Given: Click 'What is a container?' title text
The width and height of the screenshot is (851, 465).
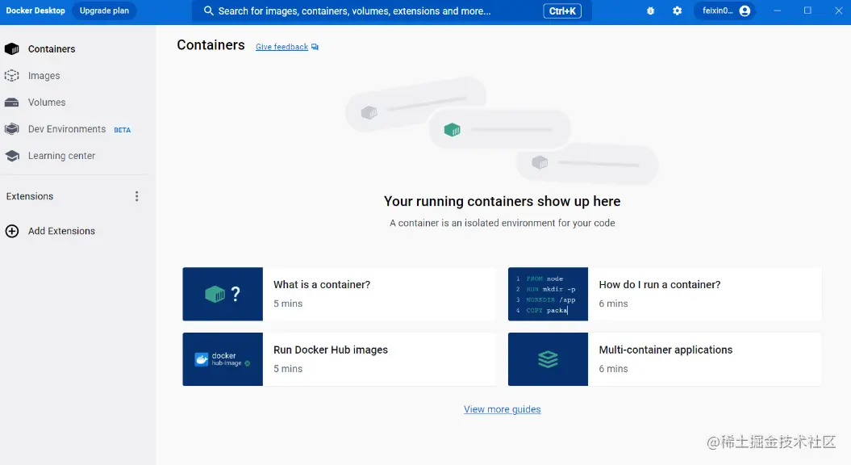Looking at the screenshot, I should point(322,285).
